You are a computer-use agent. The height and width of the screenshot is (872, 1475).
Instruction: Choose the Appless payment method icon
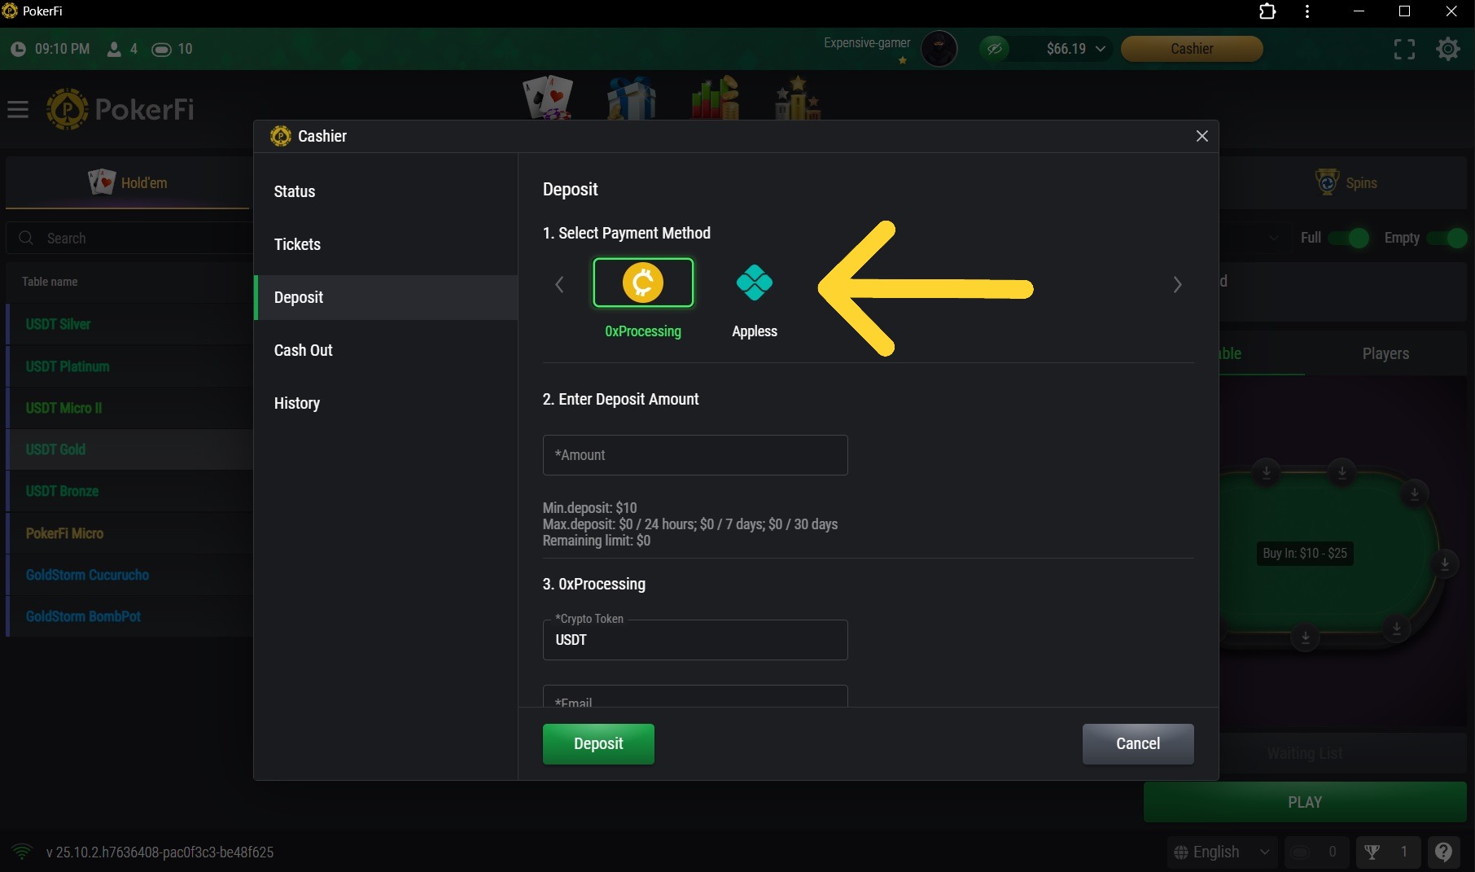(x=754, y=283)
